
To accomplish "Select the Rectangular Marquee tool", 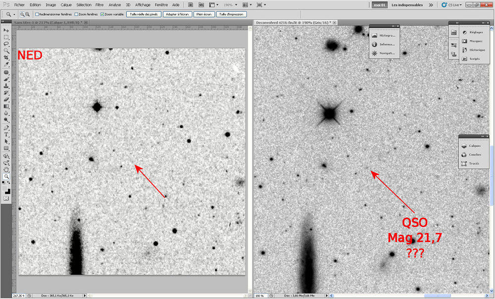I will pyautogui.click(x=6, y=37).
